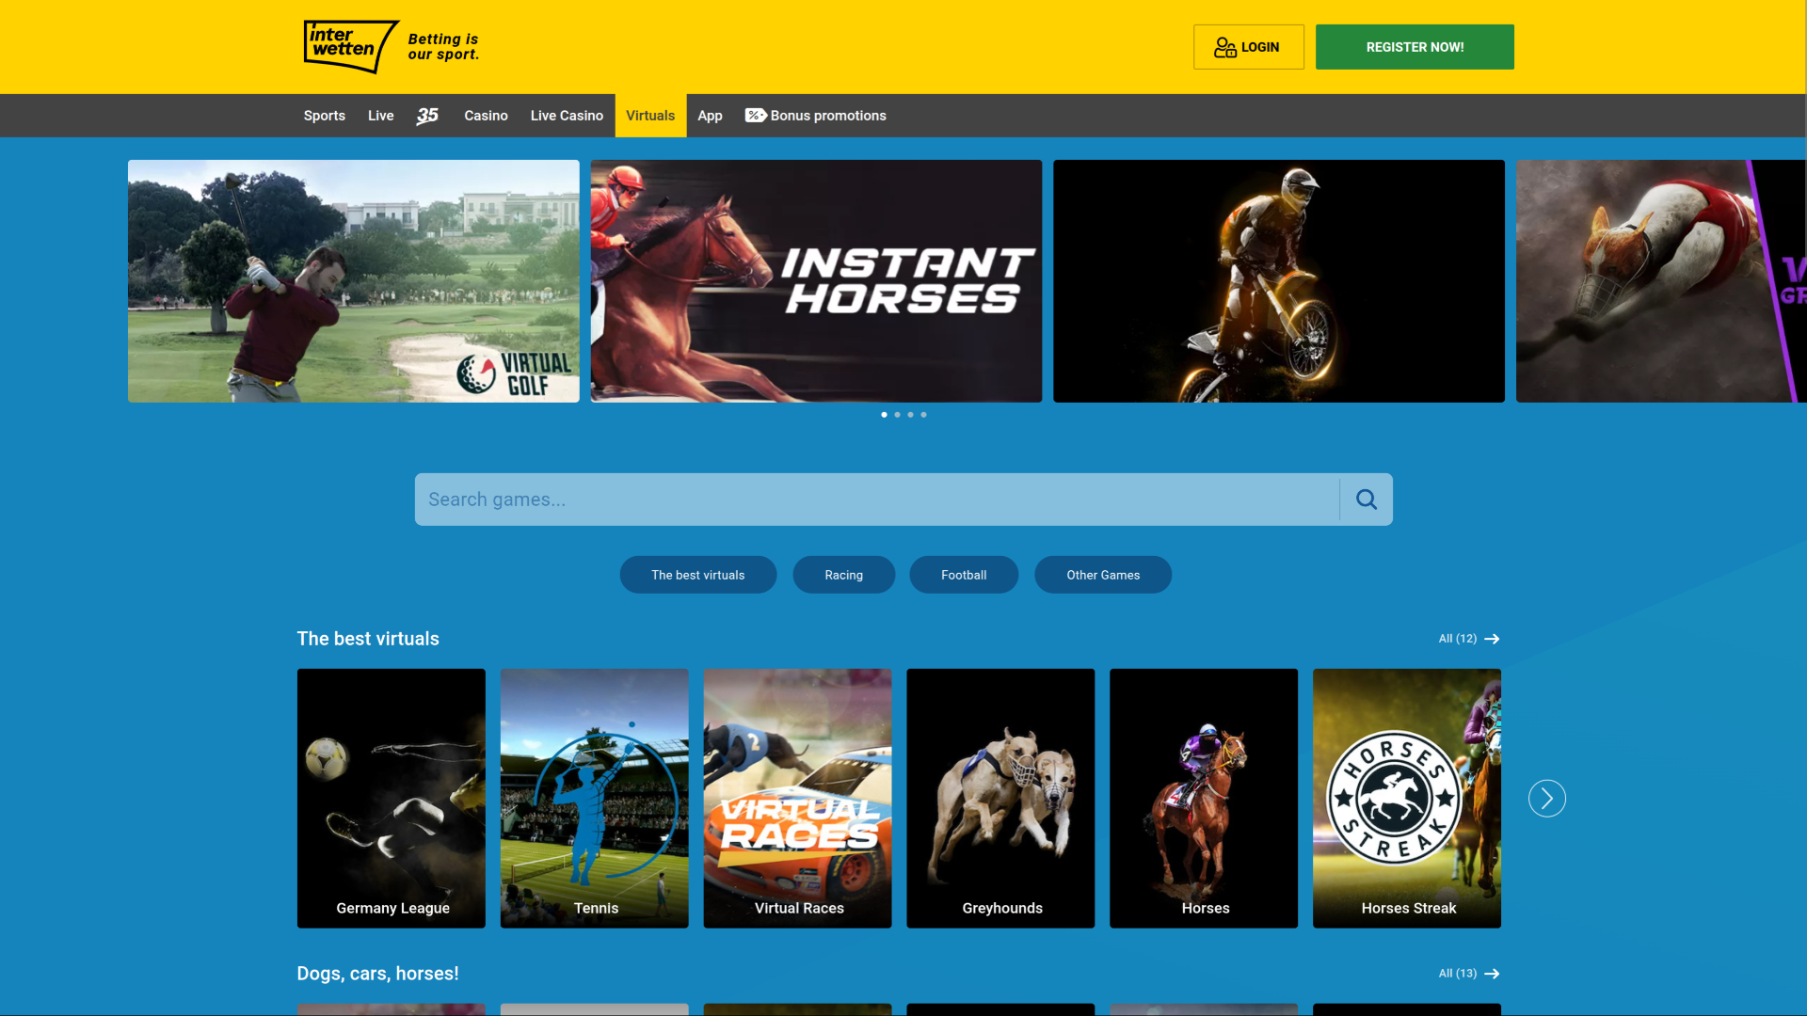The image size is (1807, 1016).
Task: Open the Instant Horses banner
Action: (815, 280)
